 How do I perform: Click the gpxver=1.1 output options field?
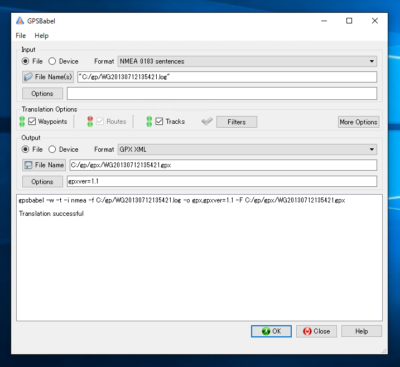[x=222, y=181]
